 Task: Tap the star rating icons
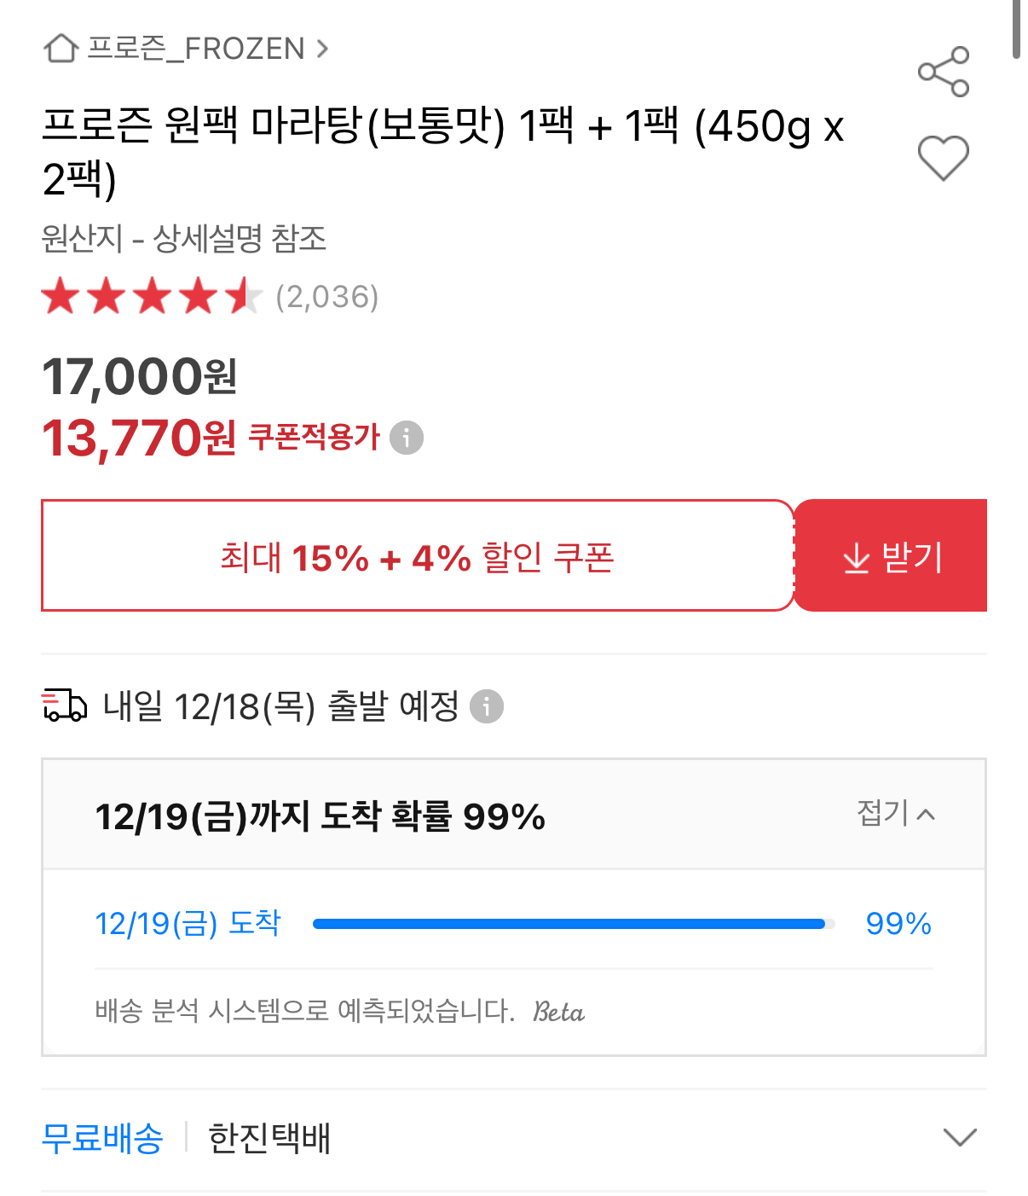[151, 297]
